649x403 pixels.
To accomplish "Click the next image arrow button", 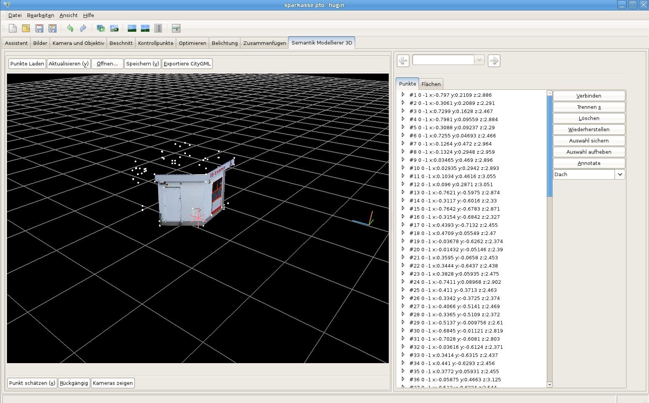I will (x=494, y=61).
